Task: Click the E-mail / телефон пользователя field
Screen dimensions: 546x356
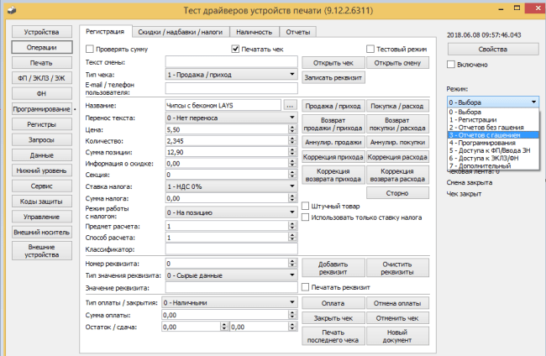Action: tap(232, 88)
